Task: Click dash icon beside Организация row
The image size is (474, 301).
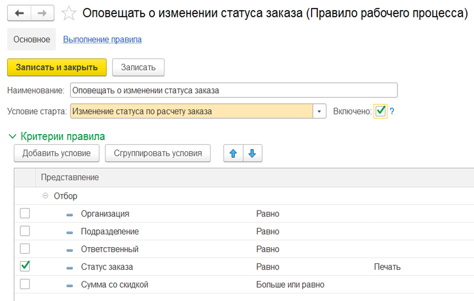Action: tap(70, 214)
